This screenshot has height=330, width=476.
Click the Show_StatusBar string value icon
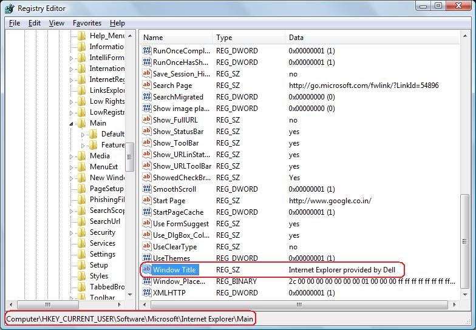point(147,131)
